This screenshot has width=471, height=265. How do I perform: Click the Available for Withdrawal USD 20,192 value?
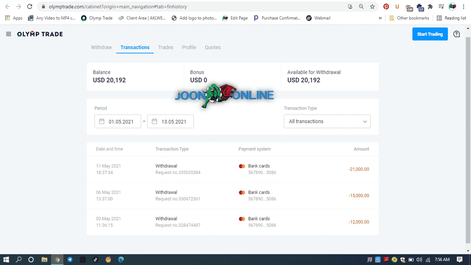click(304, 80)
